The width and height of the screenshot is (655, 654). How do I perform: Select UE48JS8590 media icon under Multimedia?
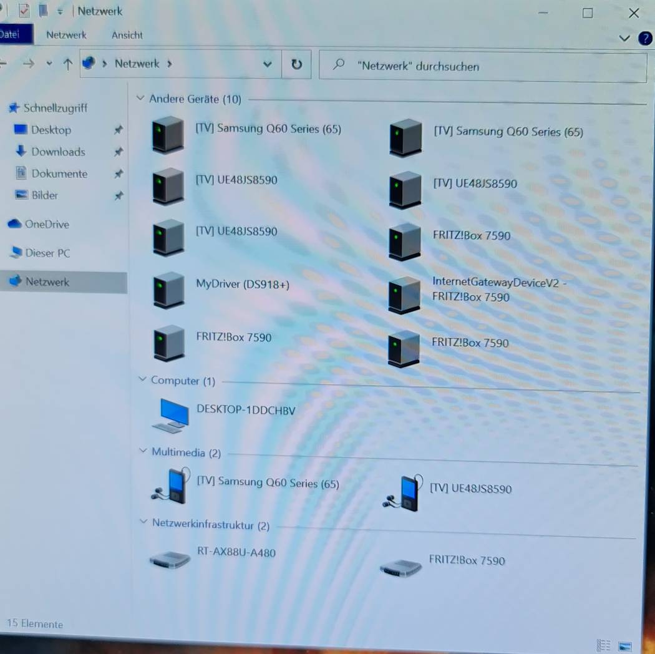[x=402, y=493]
